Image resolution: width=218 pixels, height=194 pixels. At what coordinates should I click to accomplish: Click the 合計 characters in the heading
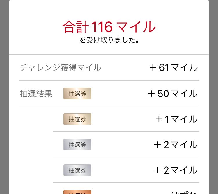click(x=76, y=27)
